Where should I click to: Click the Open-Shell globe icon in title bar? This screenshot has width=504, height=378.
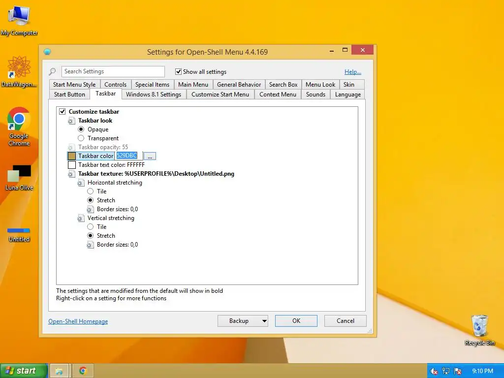48,52
